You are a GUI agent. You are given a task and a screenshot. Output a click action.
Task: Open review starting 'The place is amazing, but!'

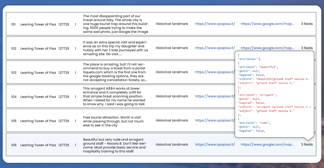115,72
